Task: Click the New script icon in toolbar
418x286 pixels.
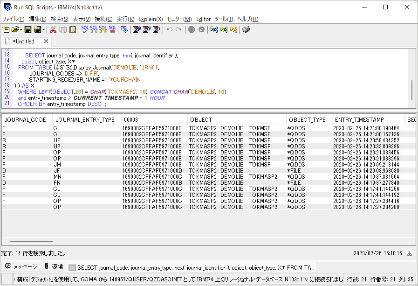Action: point(6,29)
